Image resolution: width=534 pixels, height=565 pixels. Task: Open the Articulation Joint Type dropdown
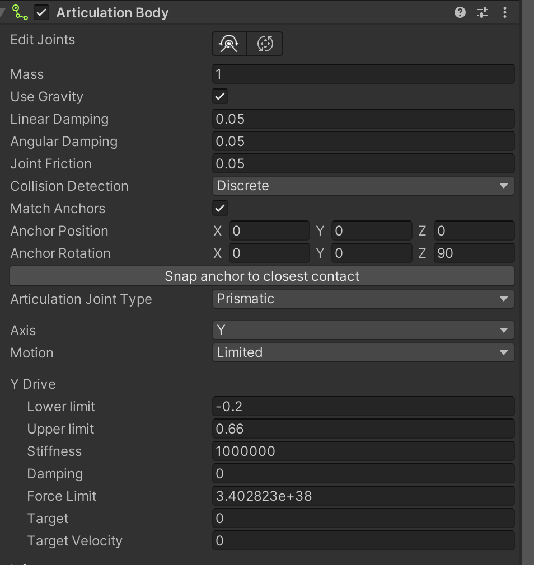[x=363, y=299]
